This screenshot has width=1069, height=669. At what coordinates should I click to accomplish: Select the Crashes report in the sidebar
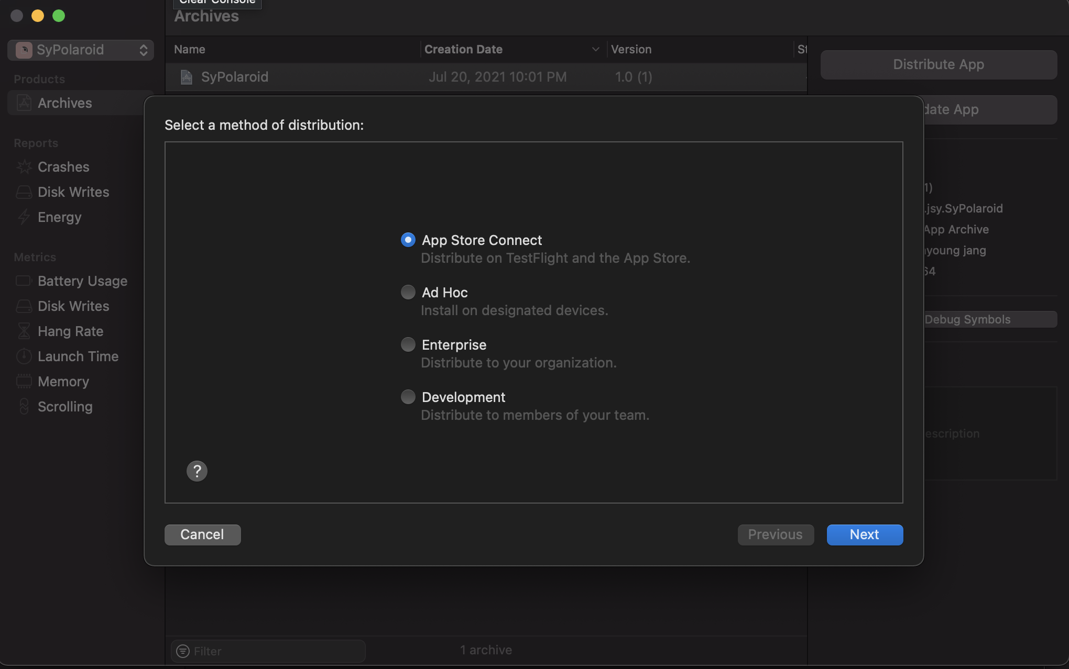(63, 166)
